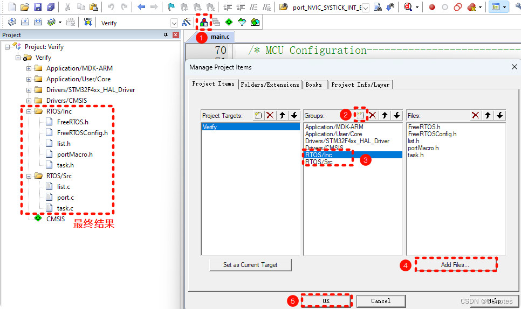Open the Manage Project Items toolbar icon

[x=204, y=22]
